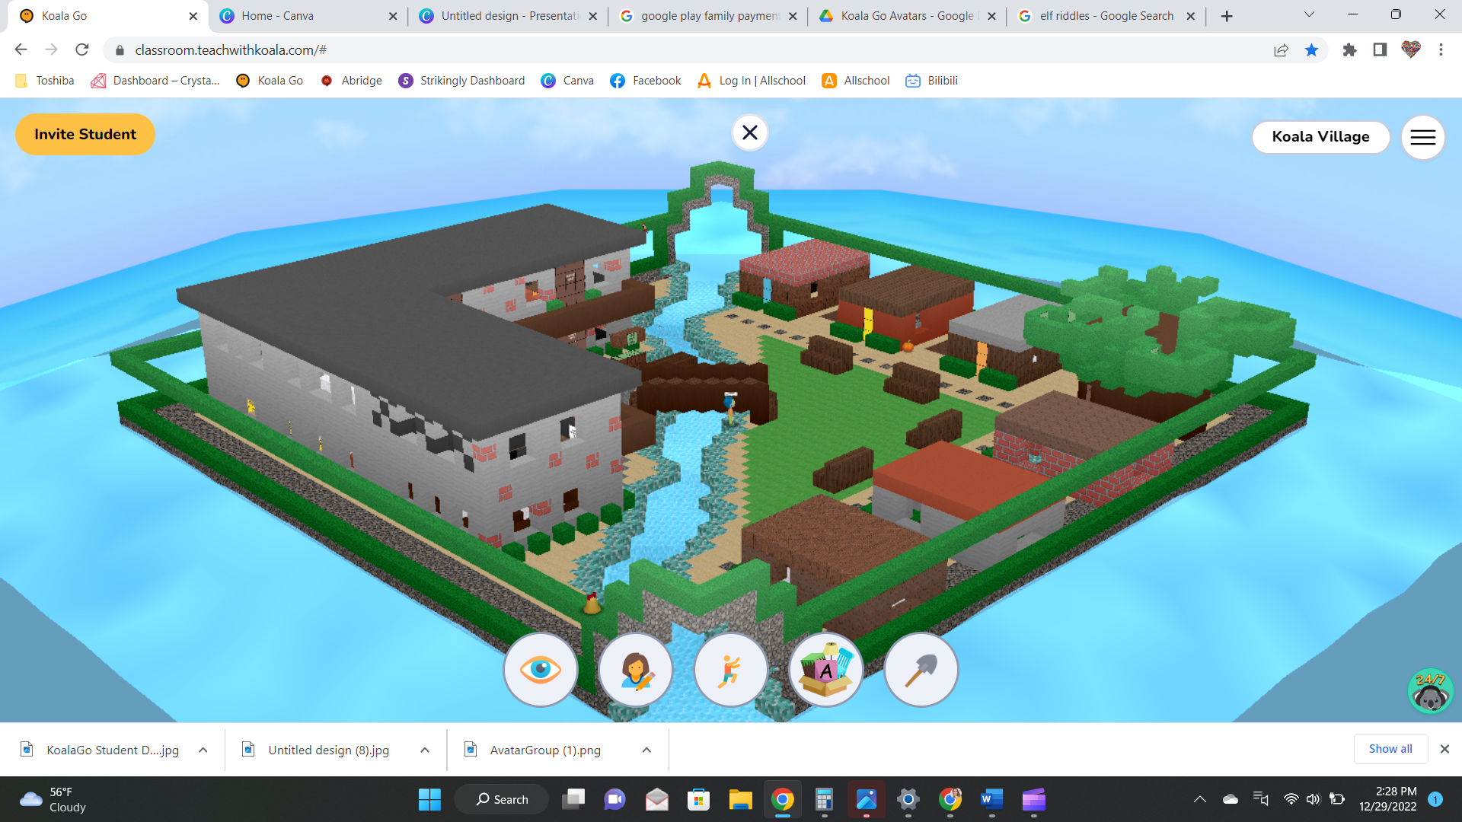
Task: Expand the AvatarGroup (1).png download chevron
Action: pyautogui.click(x=646, y=750)
